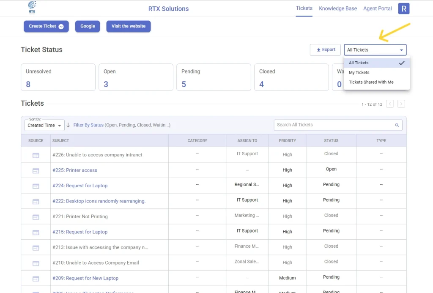
Task: Open the Agent Portal tab
Action: pos(377,8)
